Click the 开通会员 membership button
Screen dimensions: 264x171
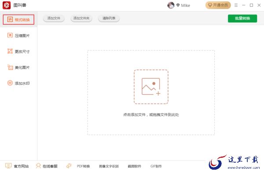point(218,5)
